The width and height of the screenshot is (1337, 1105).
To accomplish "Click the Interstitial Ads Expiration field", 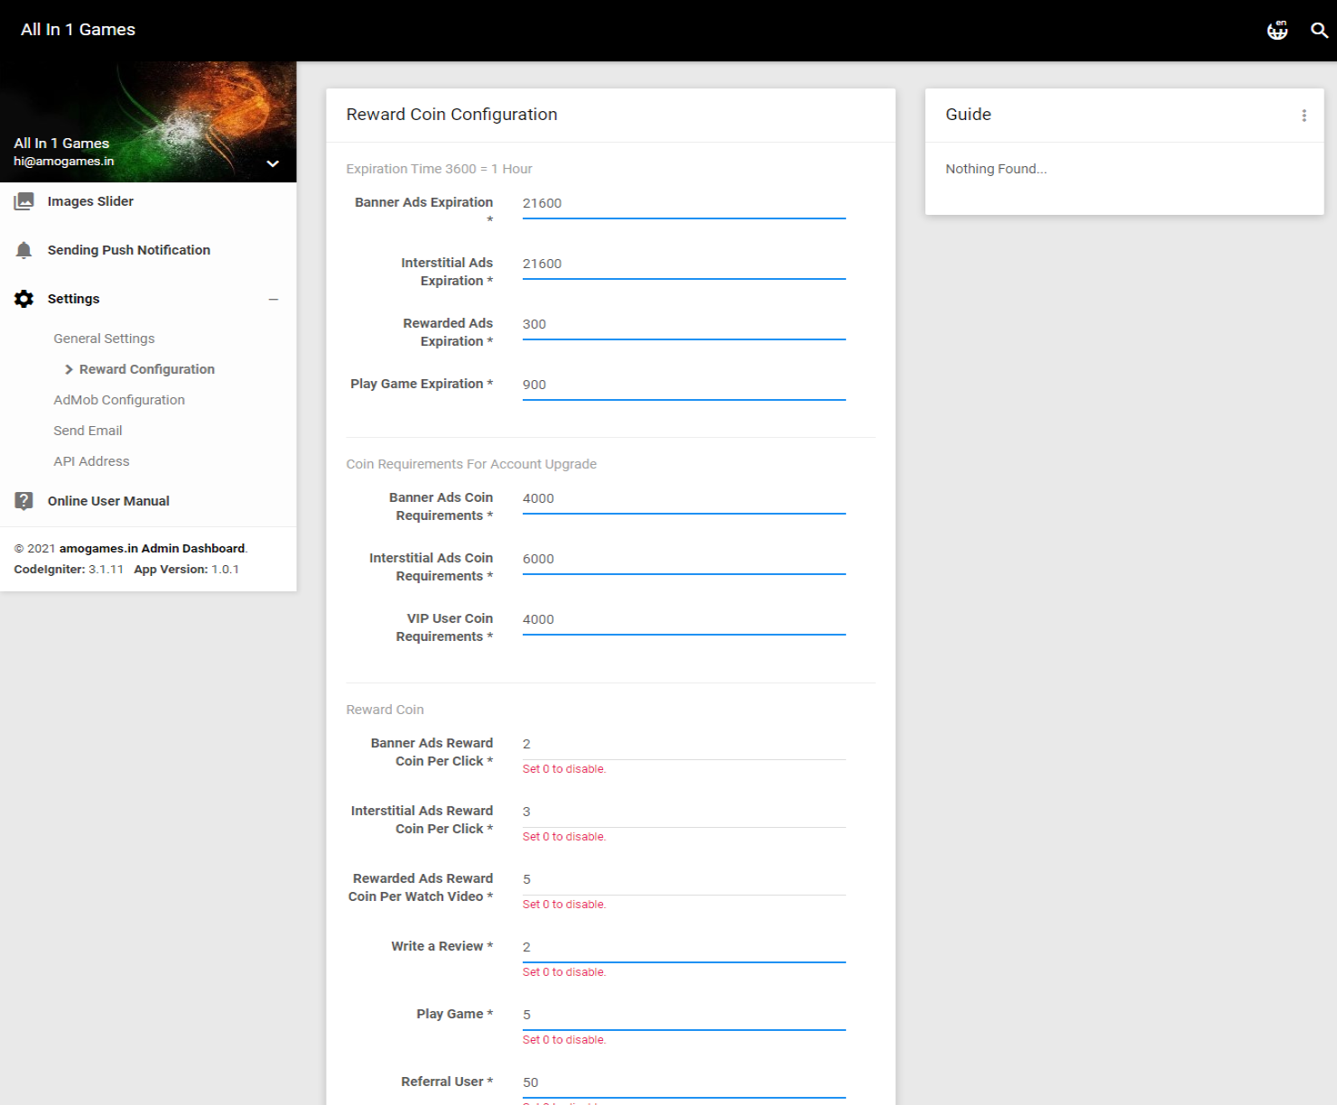I will [684, 264].
